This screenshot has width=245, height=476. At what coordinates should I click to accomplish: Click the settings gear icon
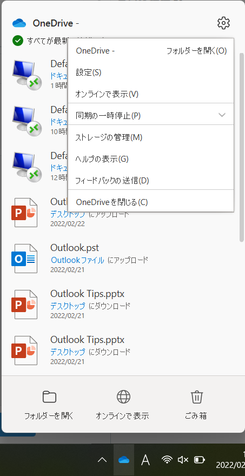(x=223, y=23)
